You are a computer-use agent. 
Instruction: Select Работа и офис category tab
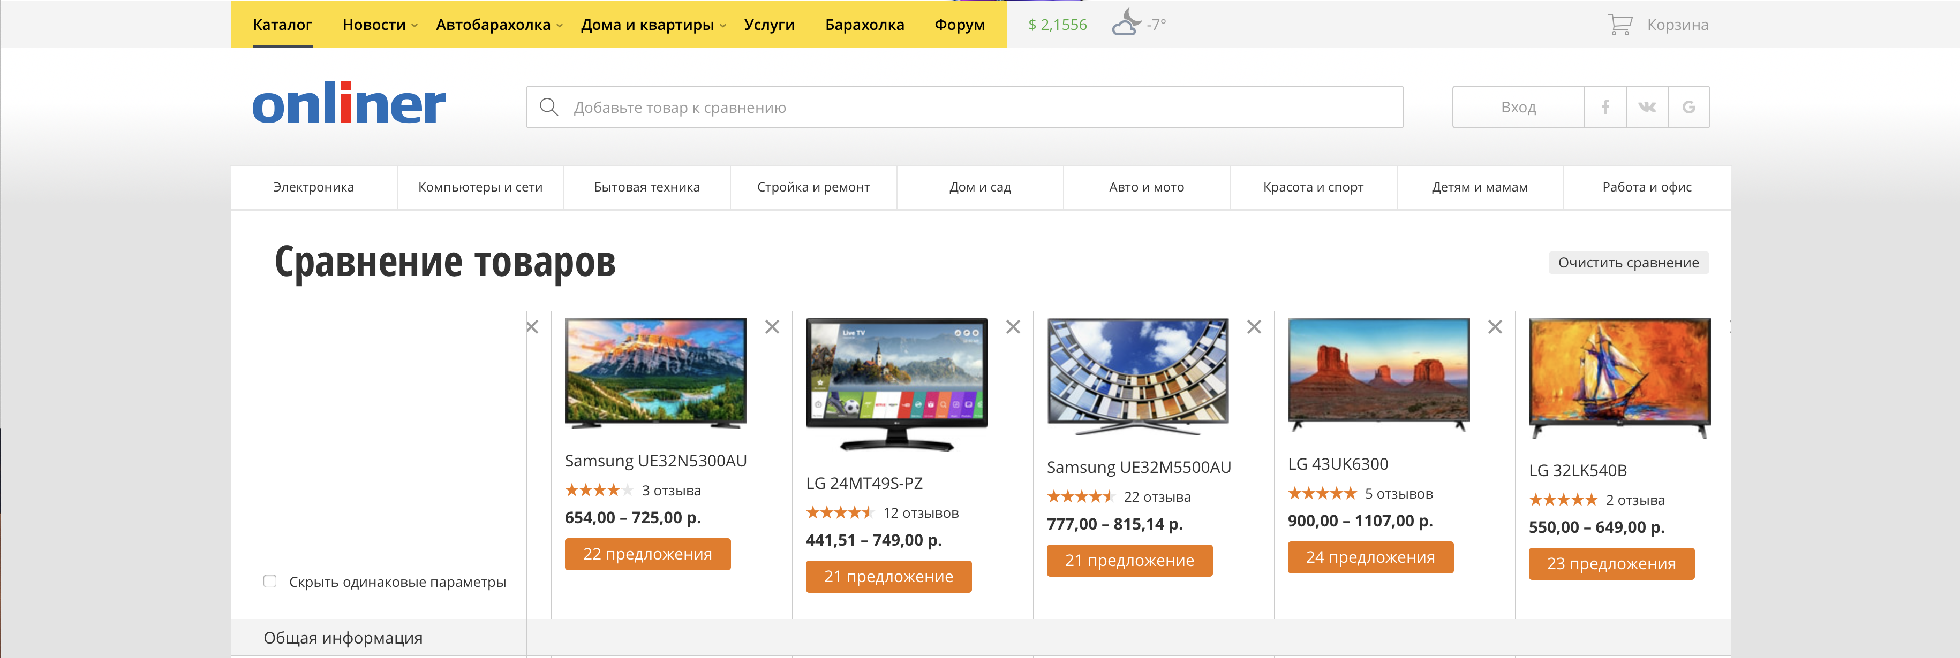coord(1647,187)
